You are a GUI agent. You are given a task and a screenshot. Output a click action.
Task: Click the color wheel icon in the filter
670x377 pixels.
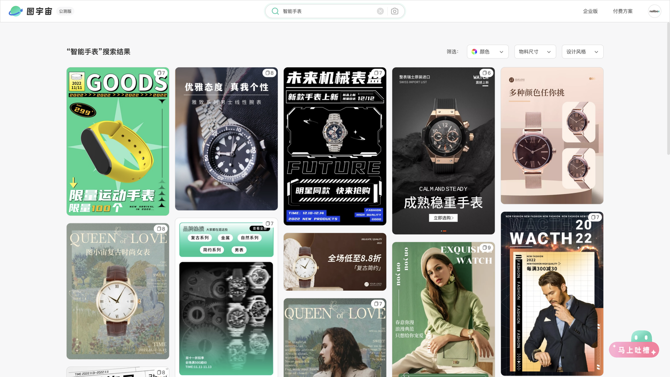click(474, 52)
